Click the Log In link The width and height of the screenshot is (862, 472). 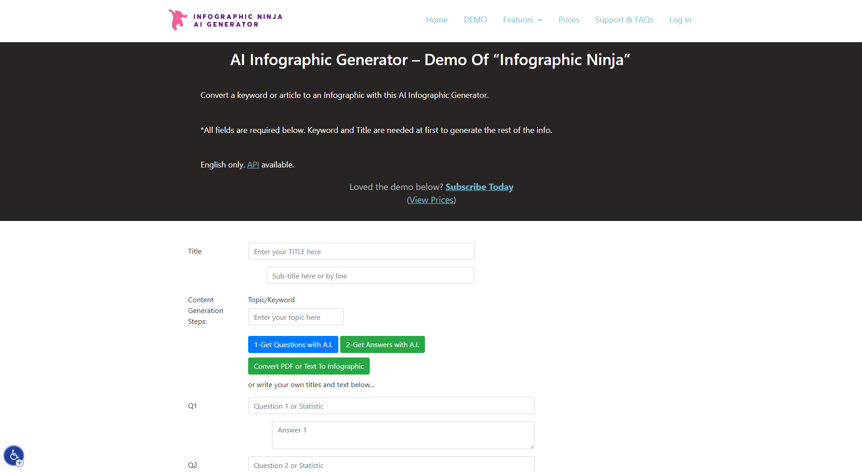pos(680,20)
